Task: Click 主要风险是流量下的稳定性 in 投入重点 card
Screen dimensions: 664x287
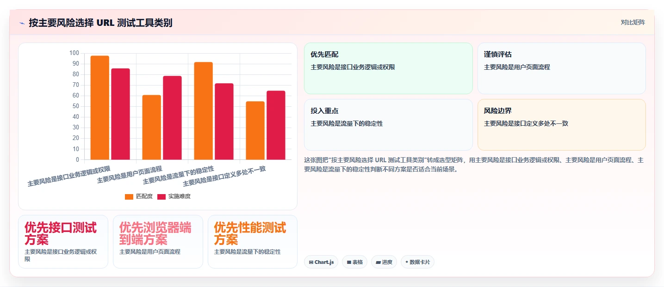Action: pyautogui.click(x=347, y=124)
